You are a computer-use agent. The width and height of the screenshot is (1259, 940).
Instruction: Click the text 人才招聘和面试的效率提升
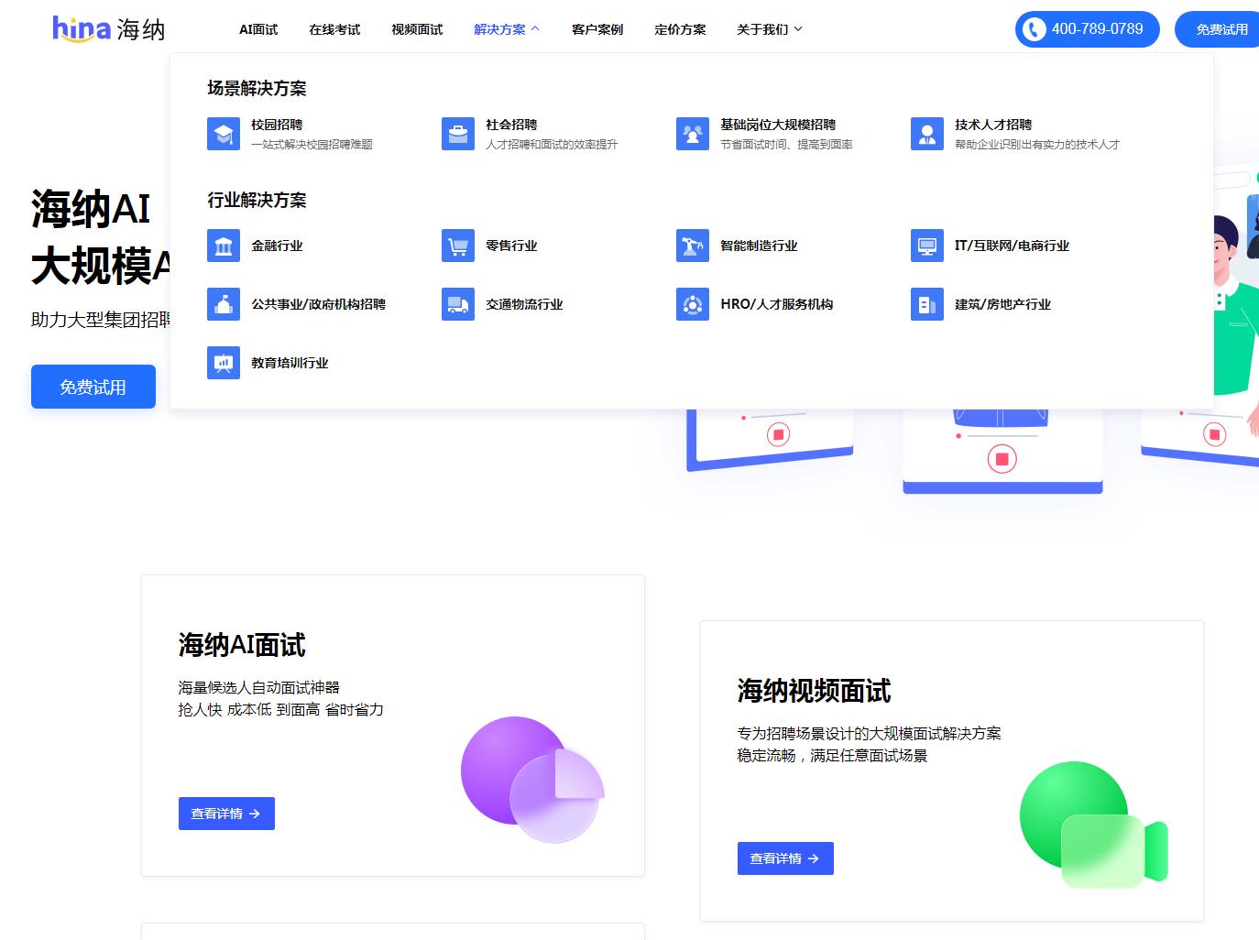click(x=552, y=145)
